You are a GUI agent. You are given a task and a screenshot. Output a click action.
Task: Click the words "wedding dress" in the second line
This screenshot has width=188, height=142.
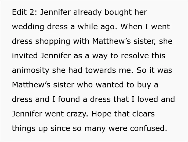[x=40, y=27]
